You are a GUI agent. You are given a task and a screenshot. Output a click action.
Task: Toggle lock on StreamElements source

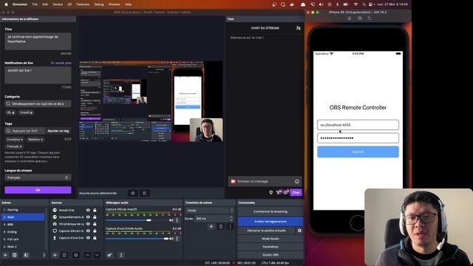pos(95,216)
